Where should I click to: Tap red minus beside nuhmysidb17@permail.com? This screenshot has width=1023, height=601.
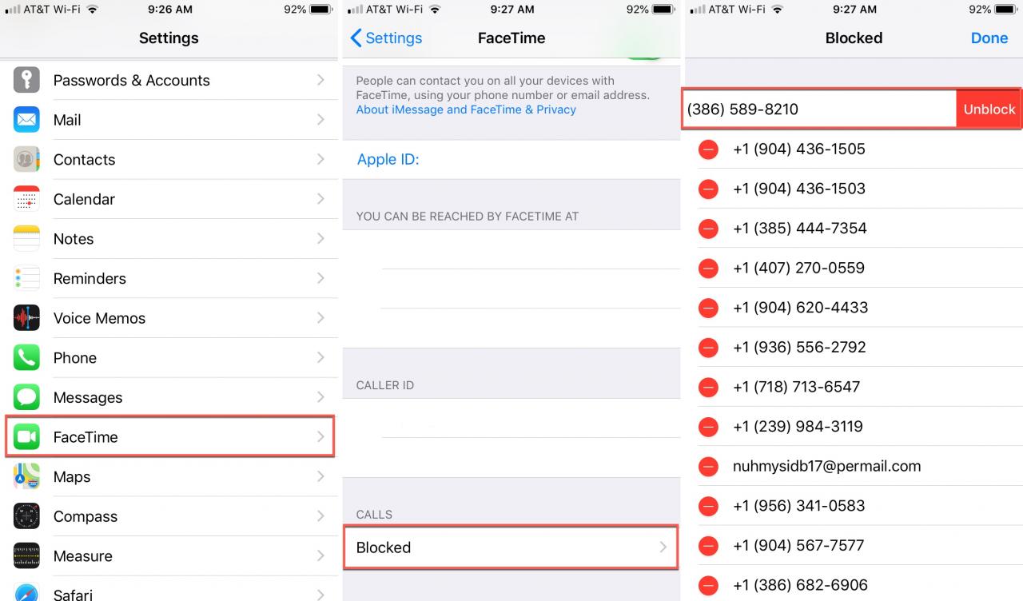[708, 467]
